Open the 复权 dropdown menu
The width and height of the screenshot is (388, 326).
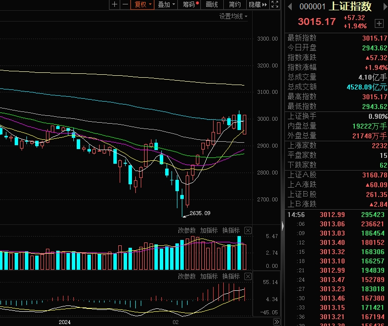(144, 4)
